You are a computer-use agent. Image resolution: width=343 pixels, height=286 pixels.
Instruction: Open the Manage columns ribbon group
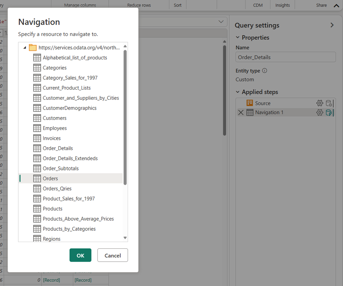coord(80,5)
